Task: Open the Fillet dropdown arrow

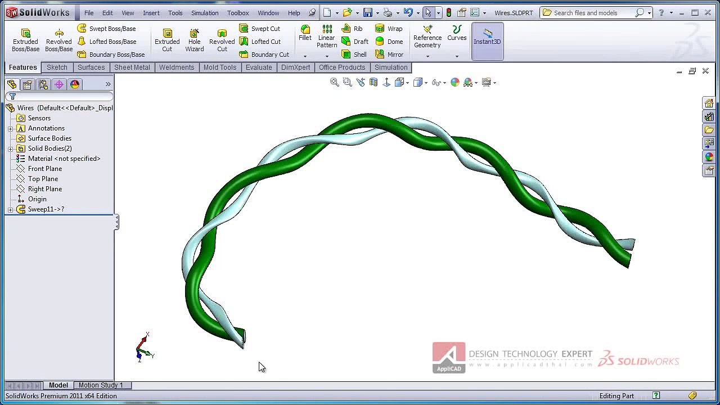Action: coord(305,56)
